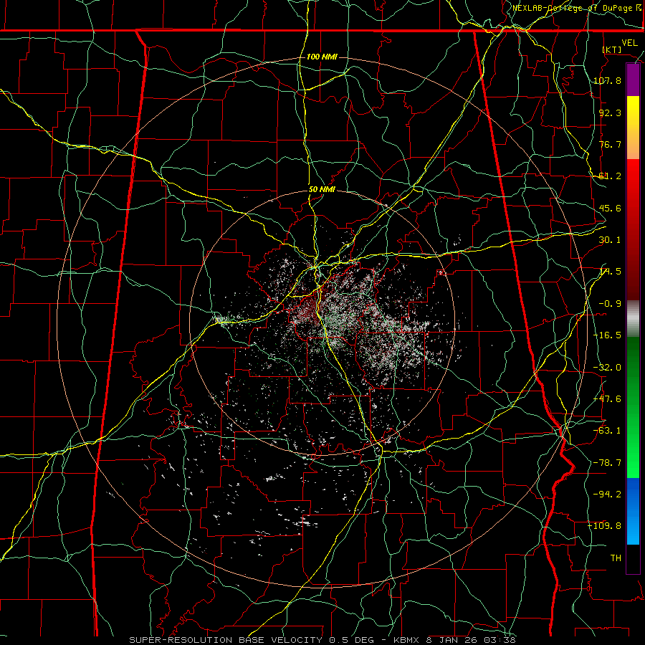Click the TH label below the scale

(x=616, y=558)
